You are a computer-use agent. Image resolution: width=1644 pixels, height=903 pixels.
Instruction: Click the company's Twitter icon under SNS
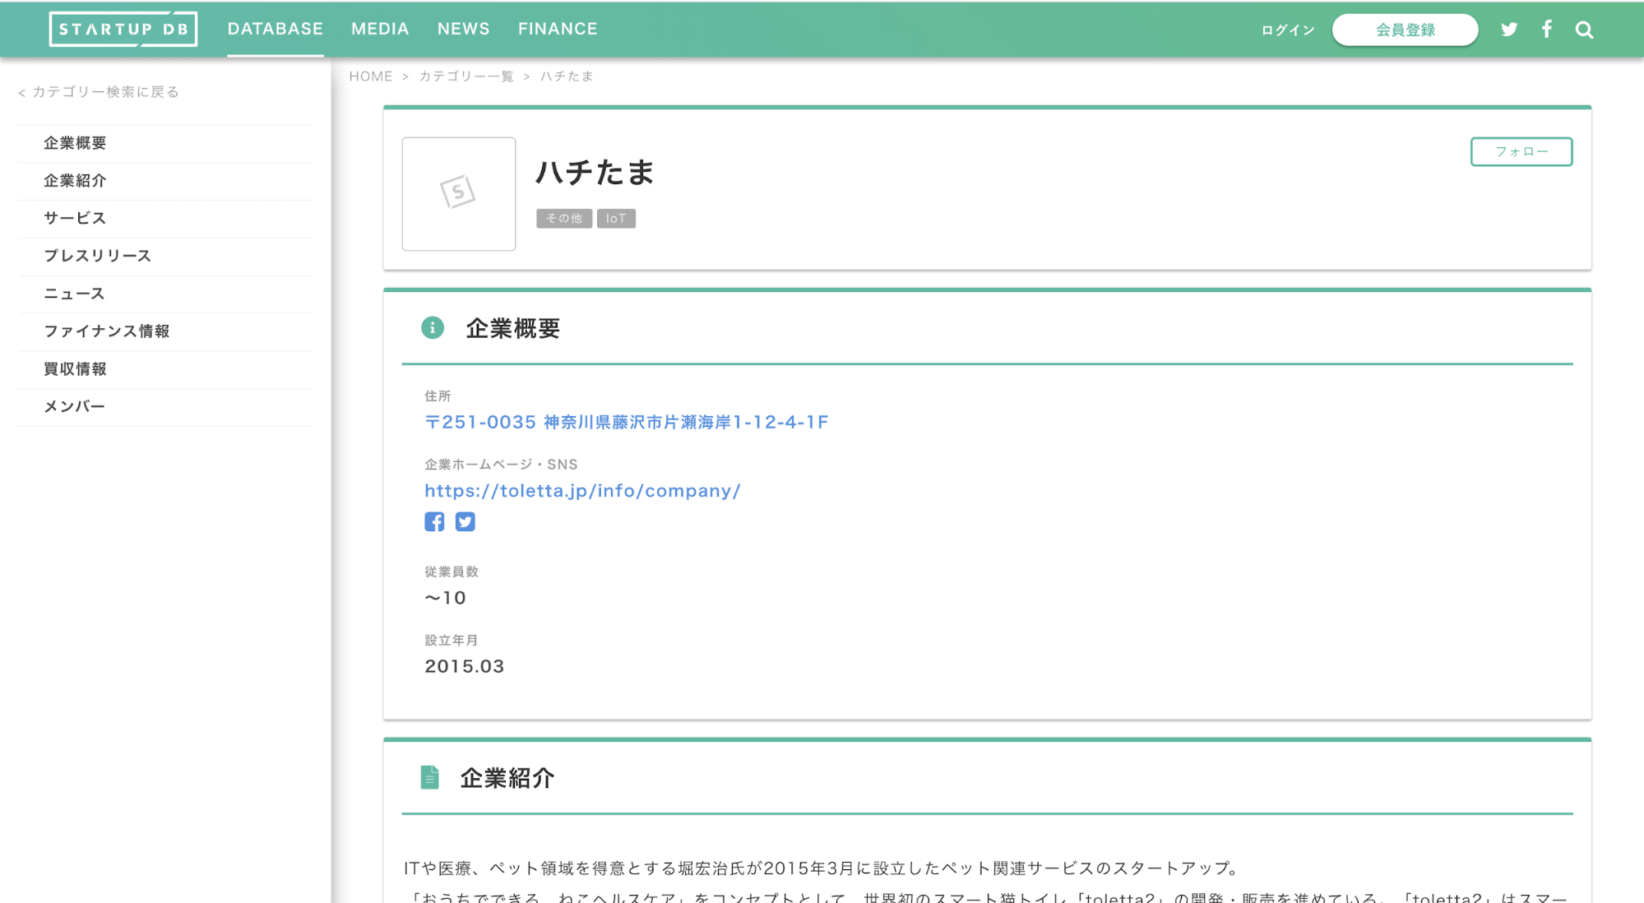click(465, 521)
